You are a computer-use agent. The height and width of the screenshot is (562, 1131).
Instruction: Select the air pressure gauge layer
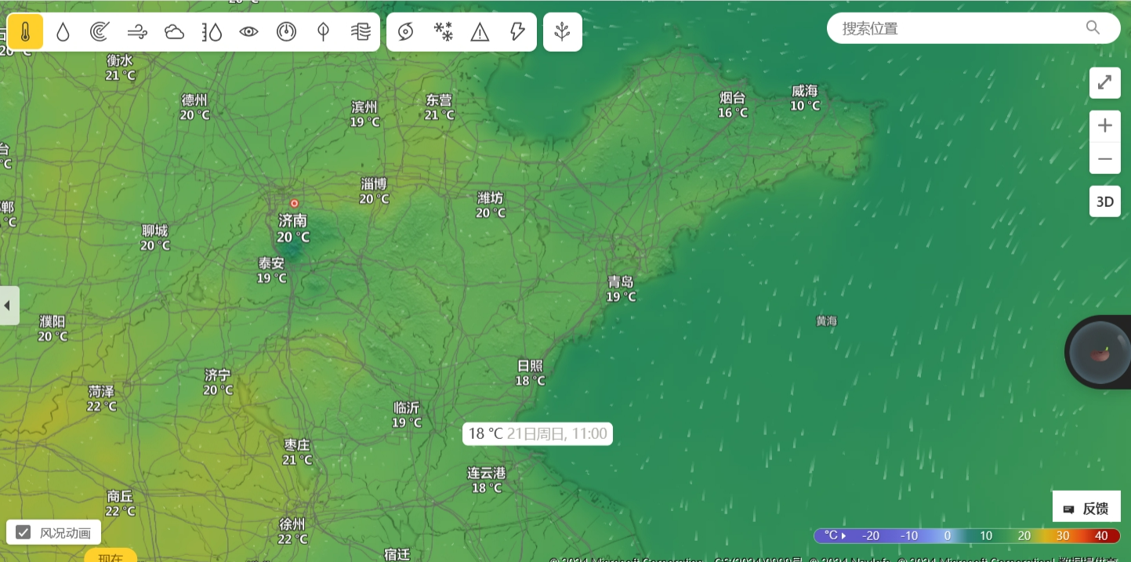click(286, 32)
